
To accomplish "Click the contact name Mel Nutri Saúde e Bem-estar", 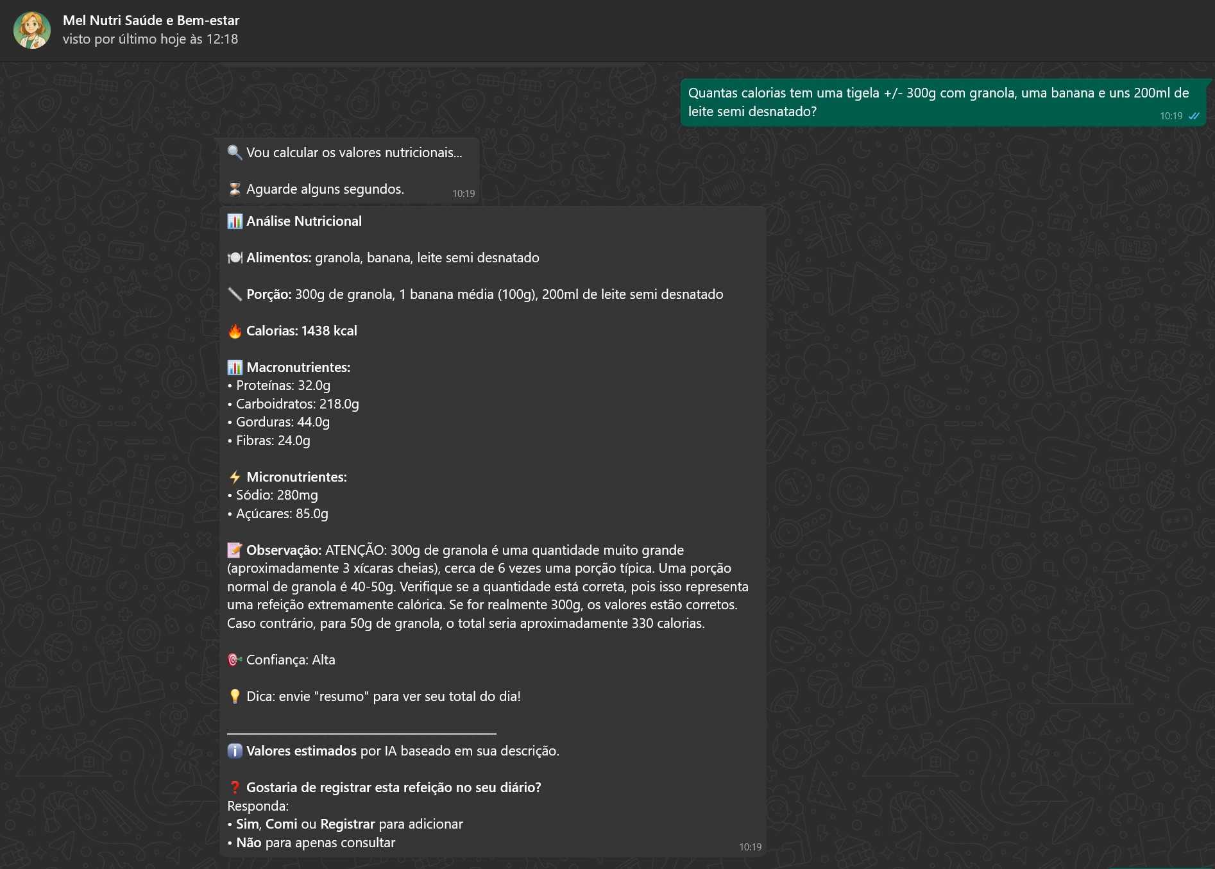I will pos(151,21).
